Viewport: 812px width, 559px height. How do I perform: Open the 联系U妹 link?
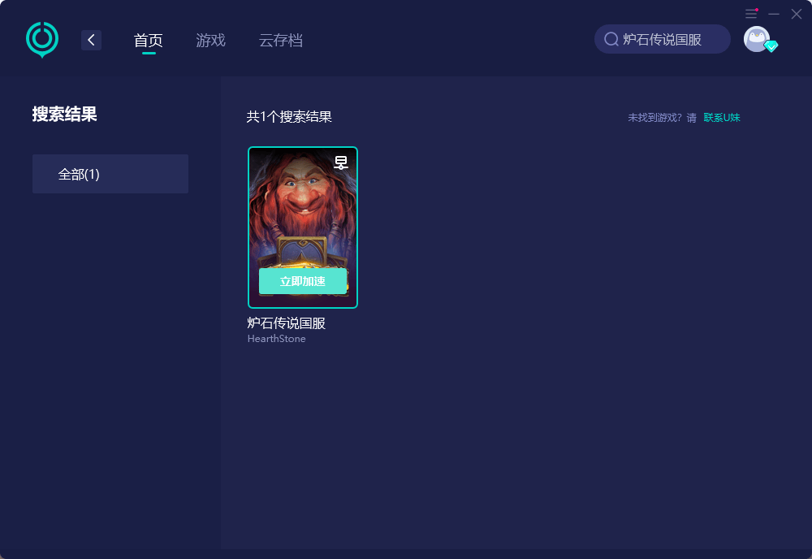click(x=722, y=118)
